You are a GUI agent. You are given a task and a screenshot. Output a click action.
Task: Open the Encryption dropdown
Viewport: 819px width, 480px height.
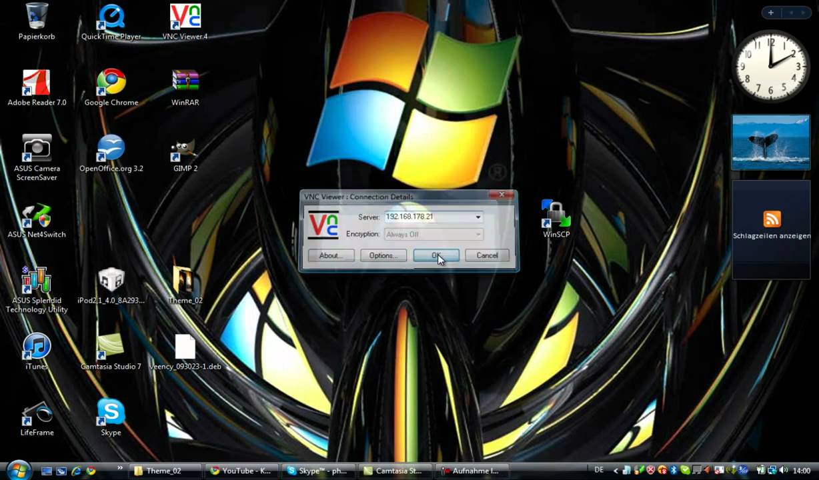click(x=434, y=234)
